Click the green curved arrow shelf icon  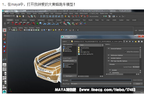click(x=37, y=23)
